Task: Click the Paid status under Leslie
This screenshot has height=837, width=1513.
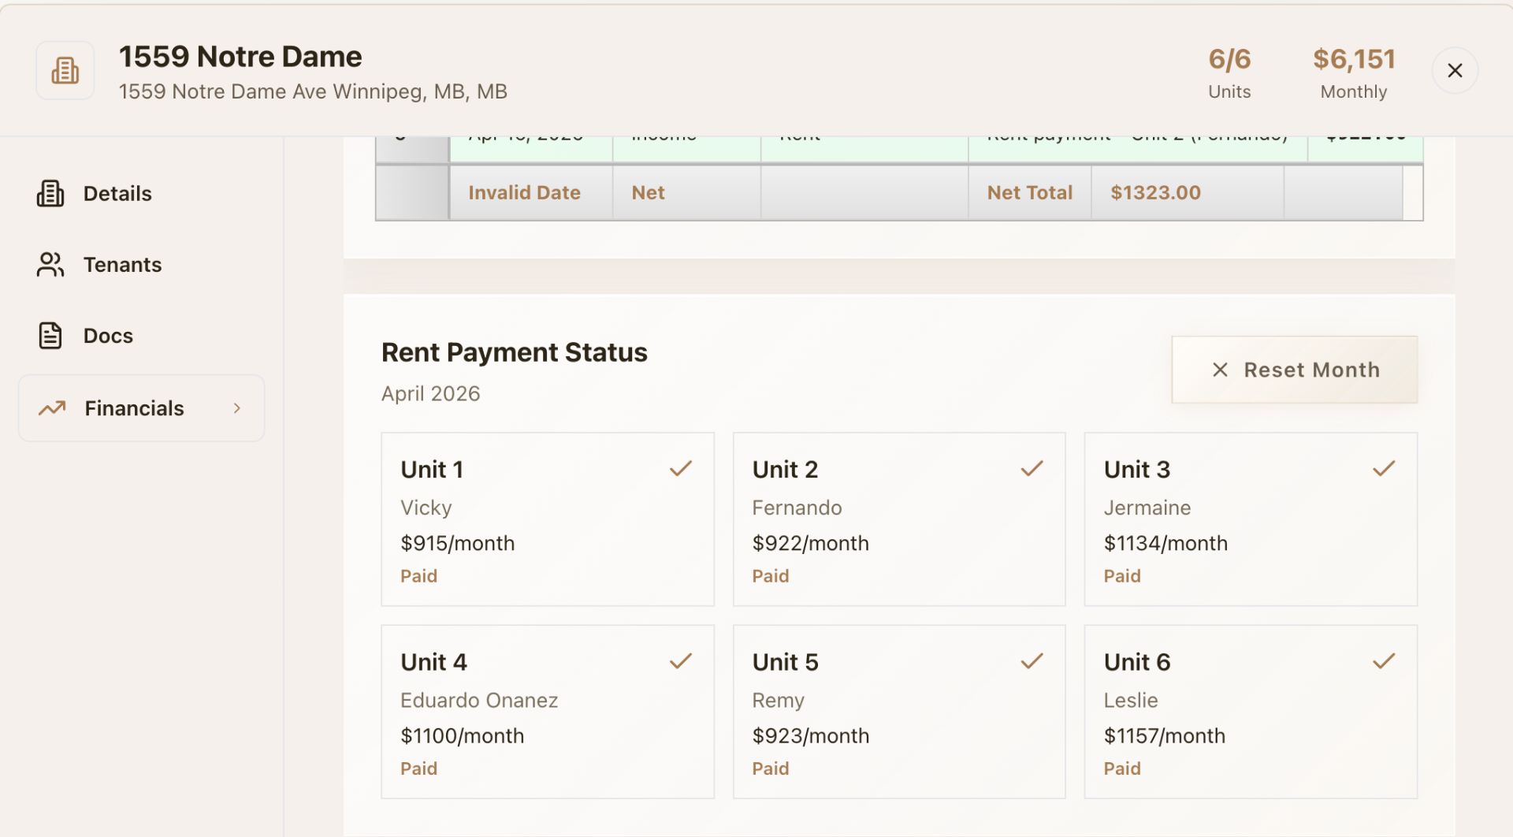Action: coord(1122,768)
